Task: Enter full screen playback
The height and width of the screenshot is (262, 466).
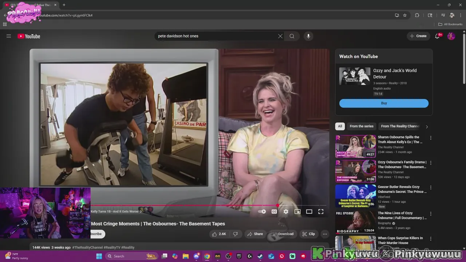Action: click(321, 211)
